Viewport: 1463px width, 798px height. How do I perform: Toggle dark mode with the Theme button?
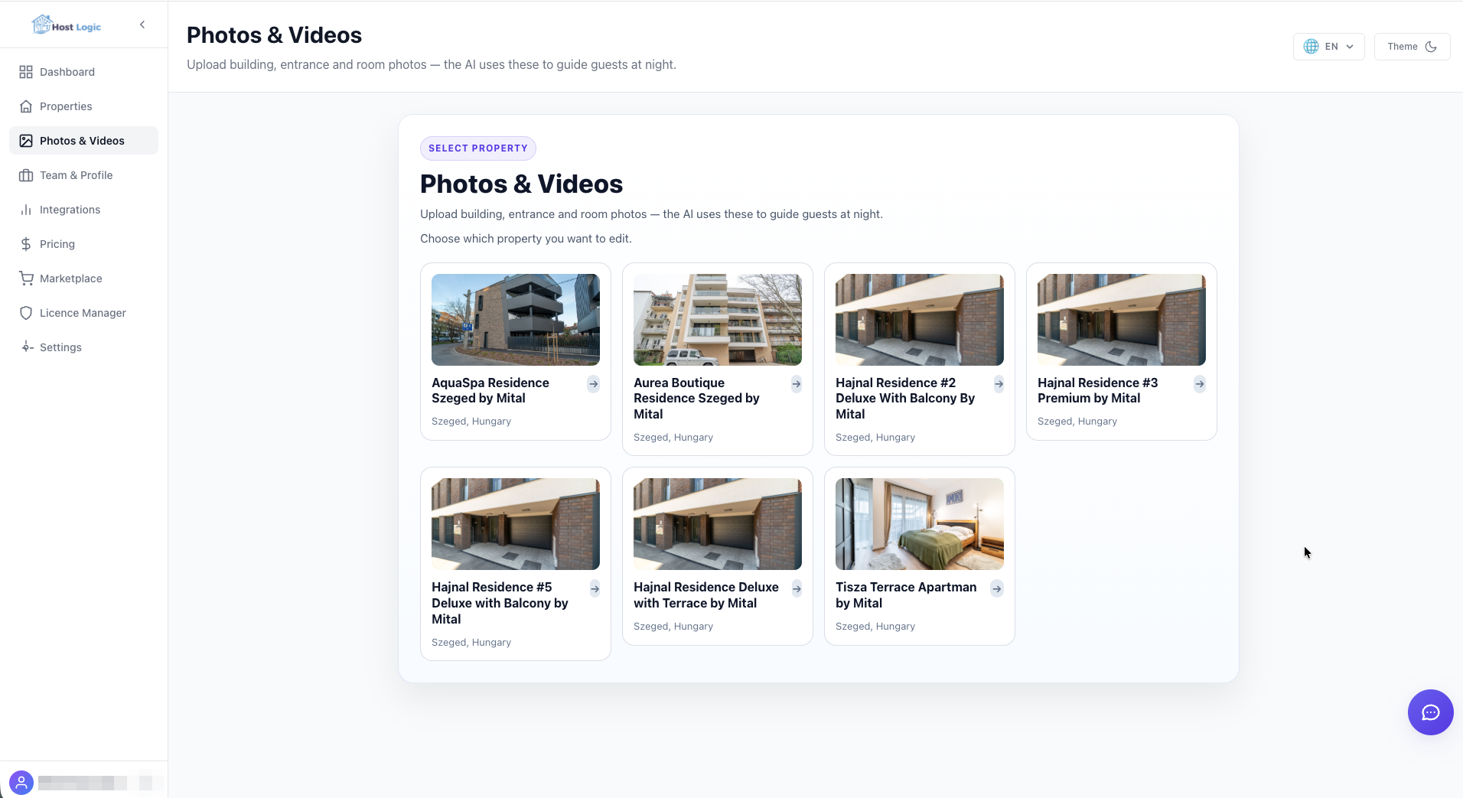[1412, 47]
